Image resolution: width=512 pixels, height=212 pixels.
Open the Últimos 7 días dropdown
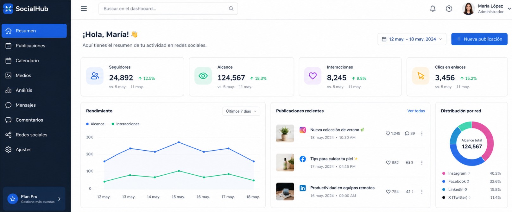coord(241,111)
